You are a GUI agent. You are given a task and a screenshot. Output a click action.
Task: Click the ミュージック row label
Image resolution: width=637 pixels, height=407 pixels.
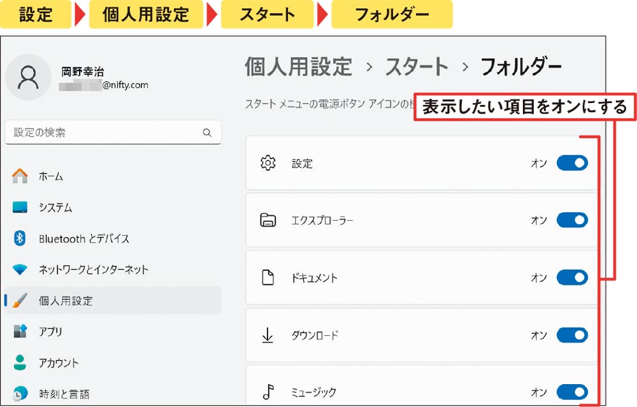click(313, 392)
